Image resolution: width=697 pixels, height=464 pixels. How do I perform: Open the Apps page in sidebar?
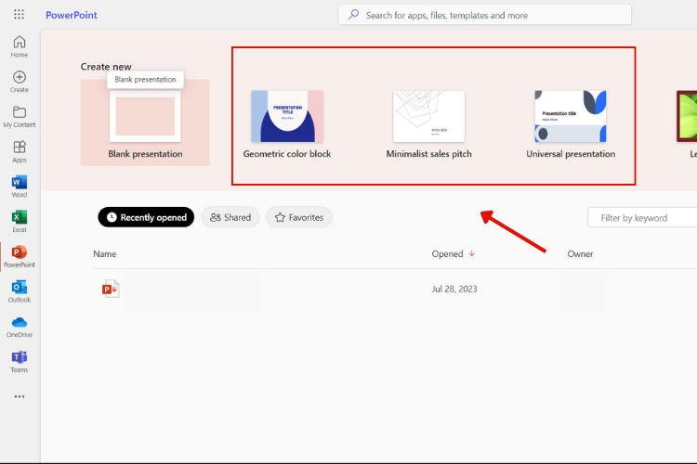coord(20,152)
